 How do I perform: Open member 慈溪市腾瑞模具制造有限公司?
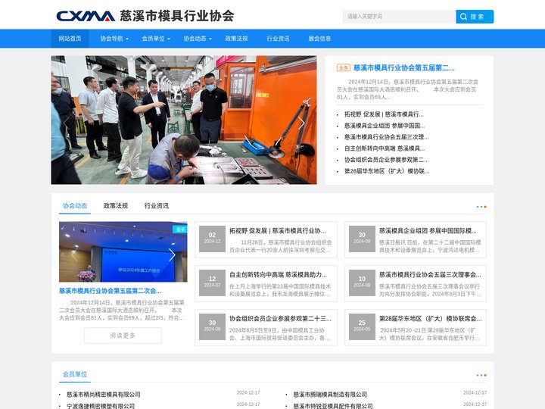pos(330,395)
